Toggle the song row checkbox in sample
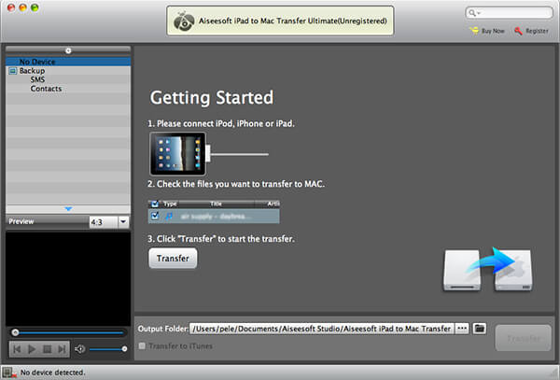This screenshot has height=380, width=560. tap(155, 216)
